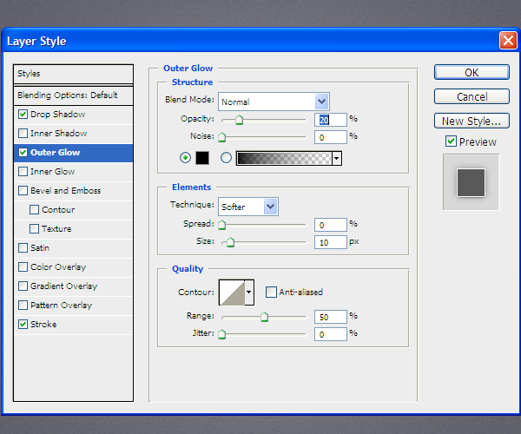Viewport: 521px width, 434px height.
Task: Check the Pattern Overlay checkbox
Action: [x=23, y=305]
